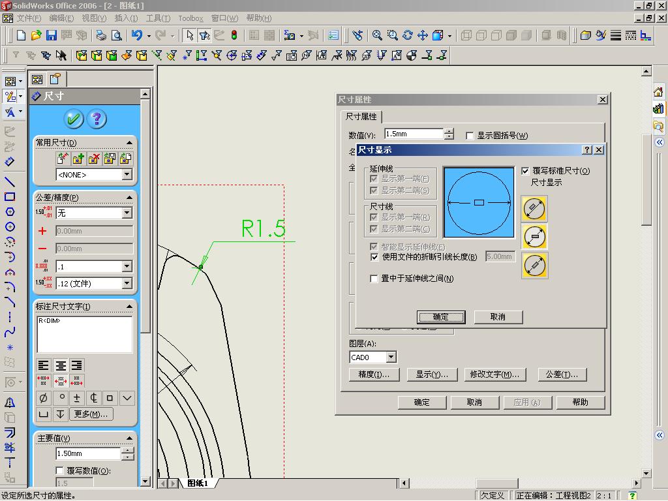Enable the 覆写数值 checkbox

59,471
